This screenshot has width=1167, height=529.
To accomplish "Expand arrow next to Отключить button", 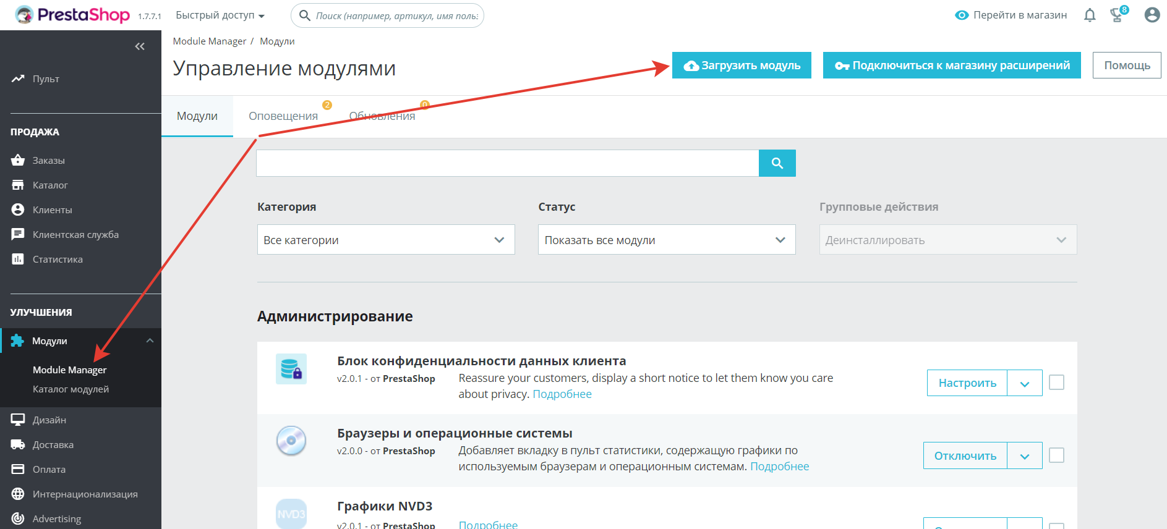I will 1025,456.
